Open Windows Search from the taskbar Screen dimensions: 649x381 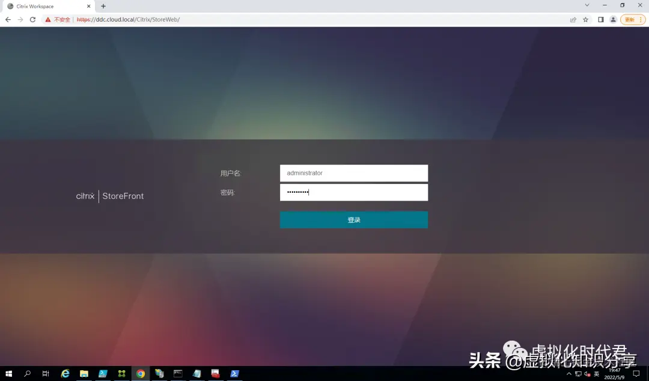[27, 373]
